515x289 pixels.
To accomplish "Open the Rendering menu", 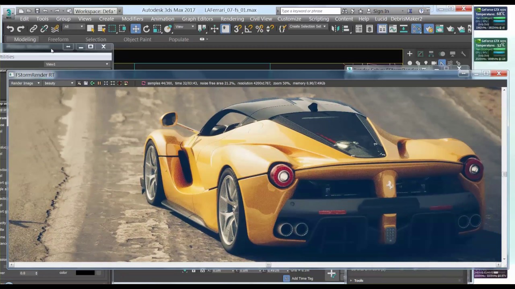I will pos(232,19).
